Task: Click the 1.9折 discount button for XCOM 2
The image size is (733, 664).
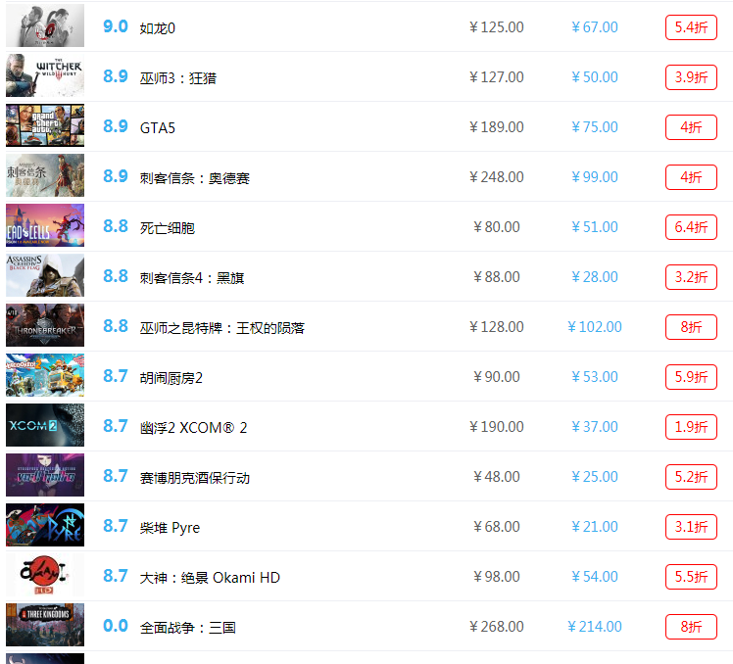Action: point(691,427)
